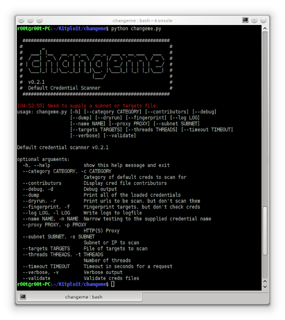Close the Konsole window with the X button
285x320 pixels.
21,20
